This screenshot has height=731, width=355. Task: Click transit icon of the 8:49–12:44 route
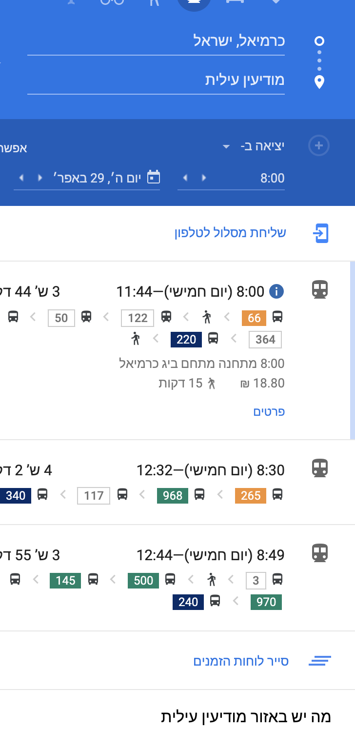point(319,553)
